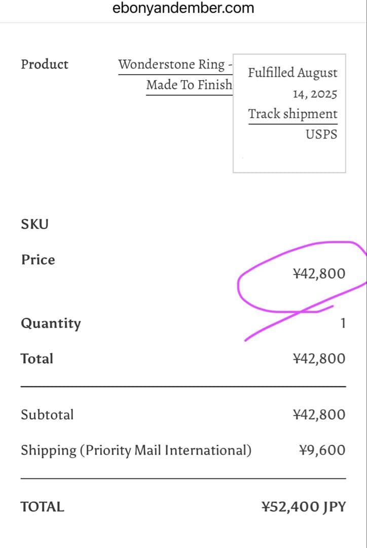The height and width of the screenshot is (548, 367).
Task: Click the Track shipment link
Action: coord(292,114)
